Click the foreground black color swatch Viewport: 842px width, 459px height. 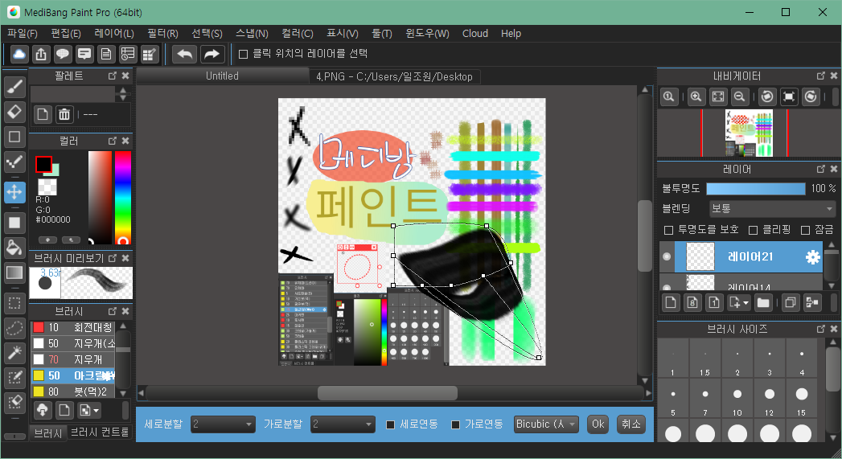coord(43,164)
